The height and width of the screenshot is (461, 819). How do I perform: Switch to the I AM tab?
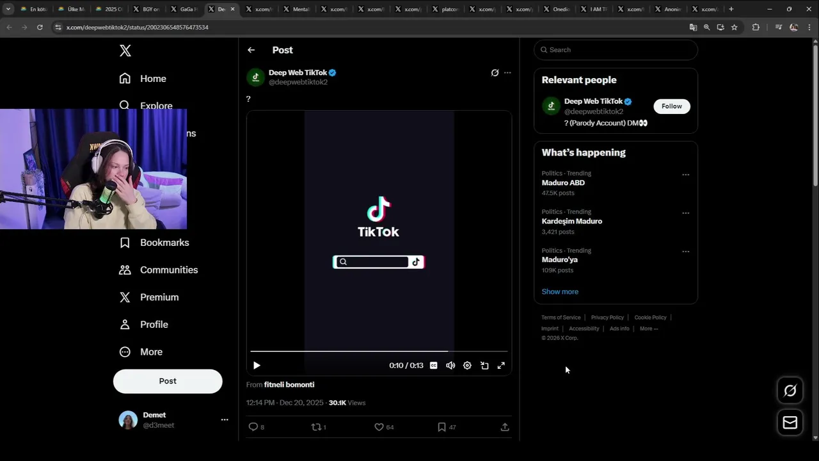pos(594,9)
